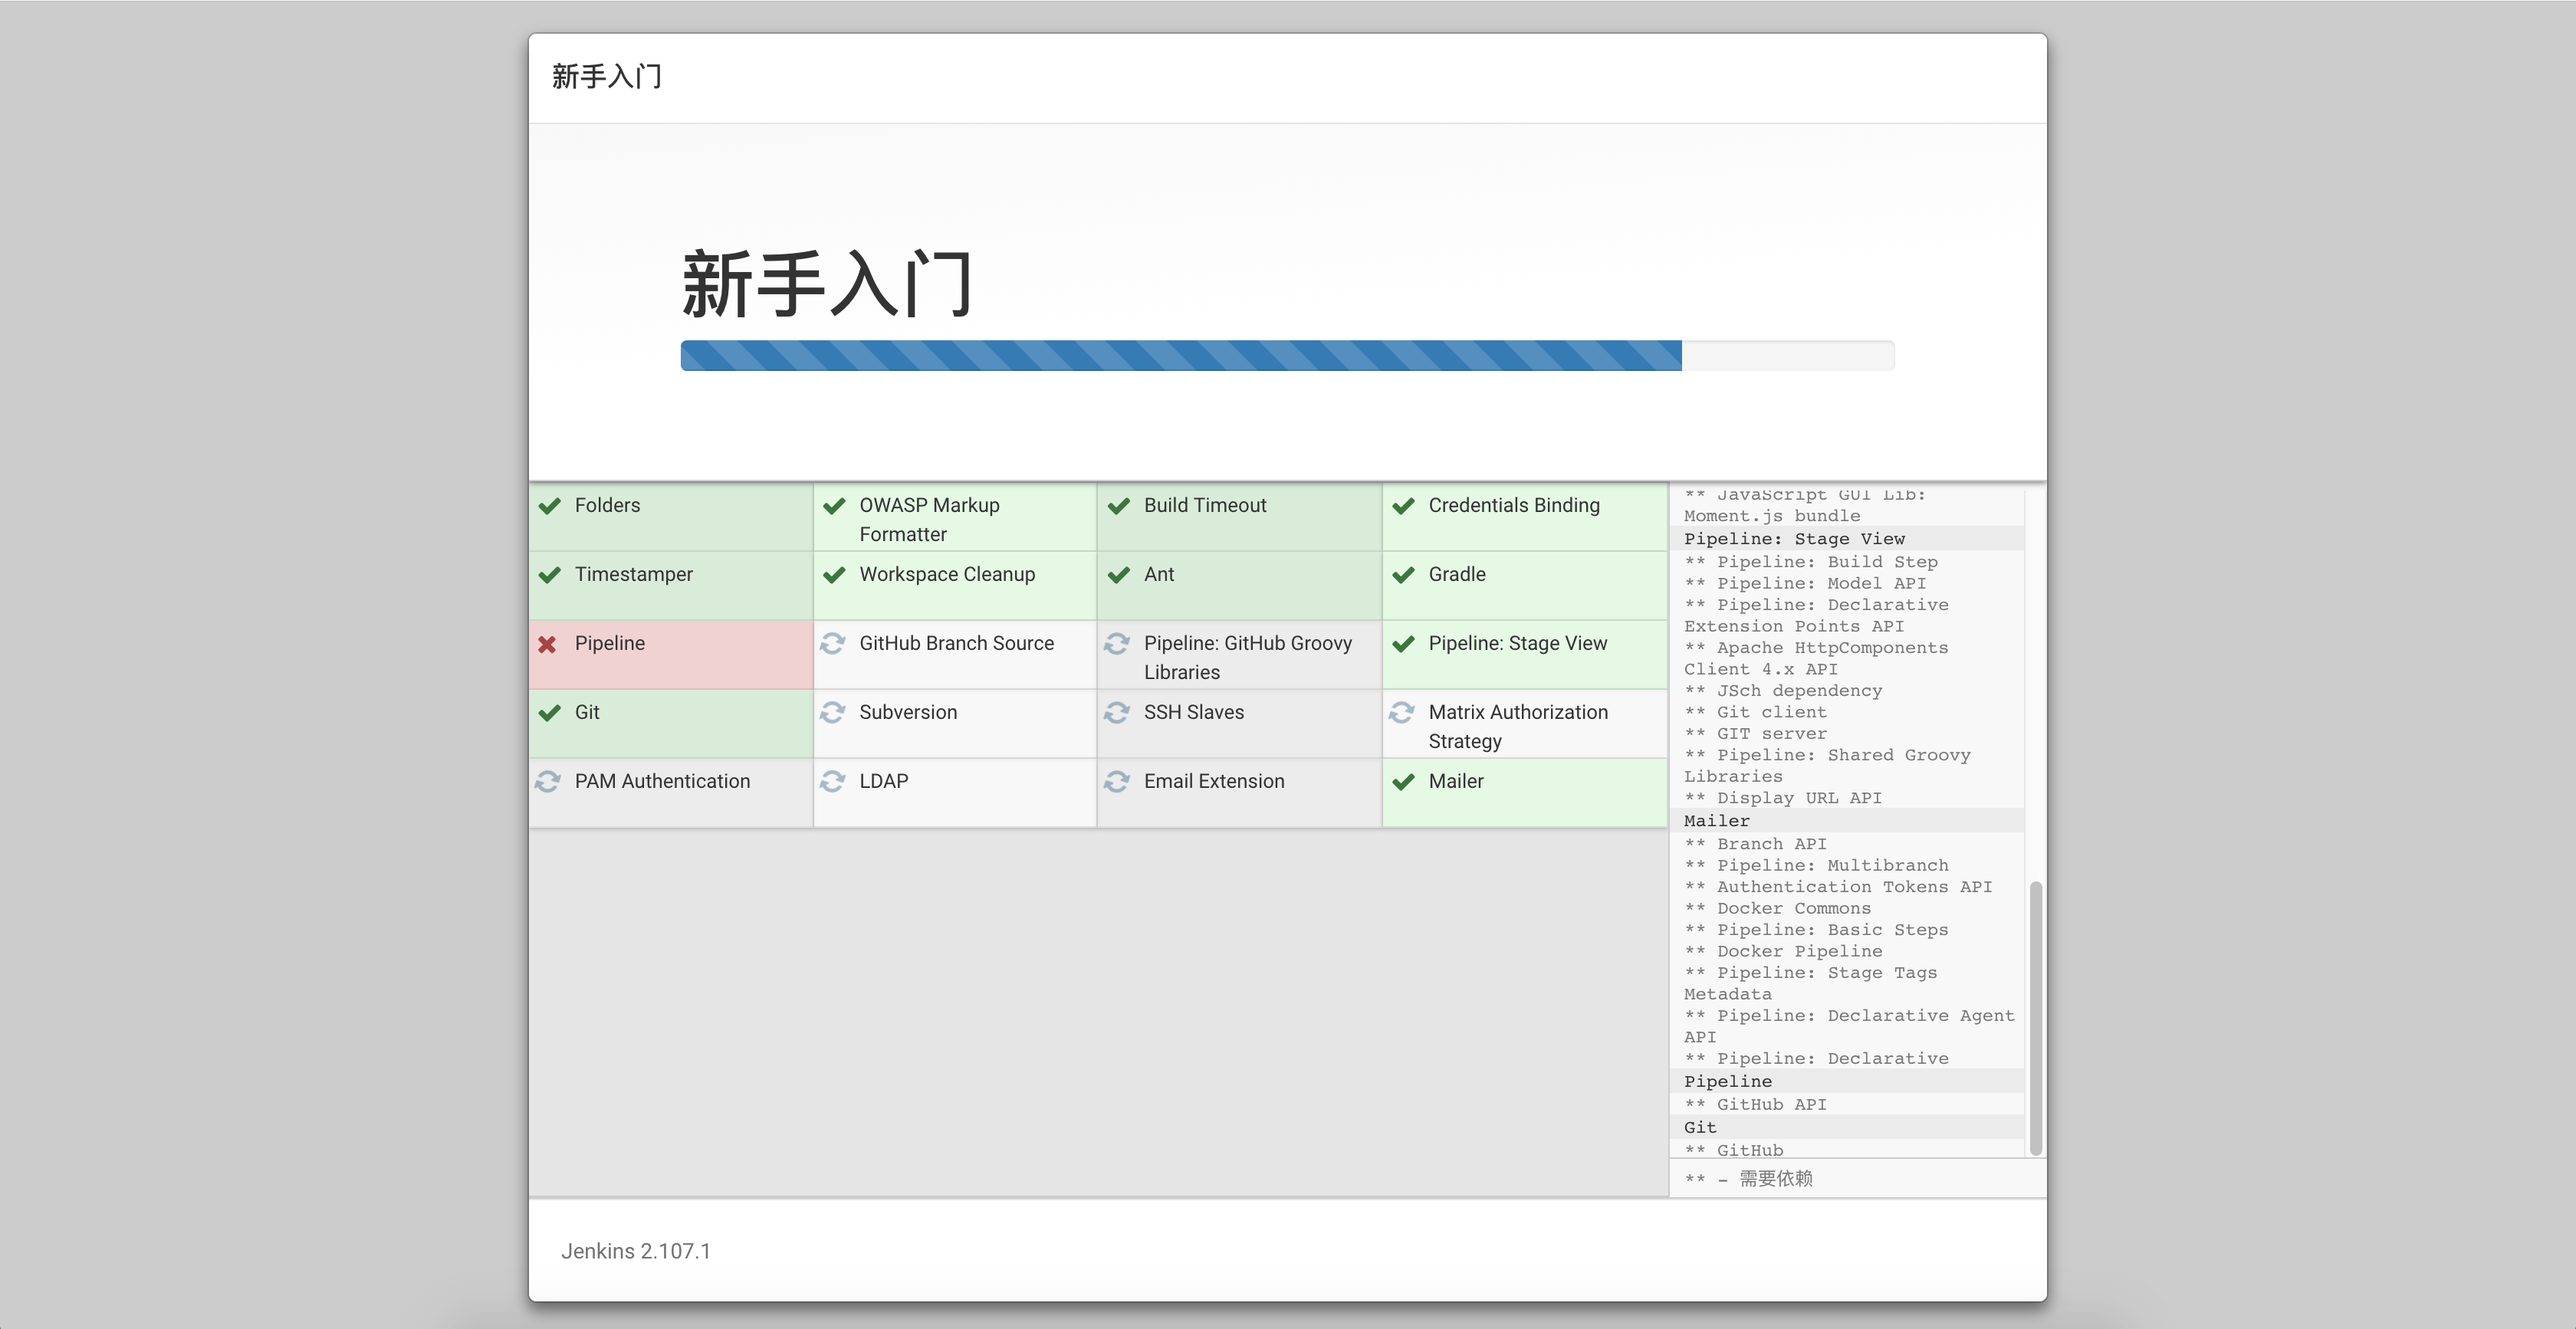The image size is (2576, 1329).
Task: Click the spinning sync icon beside Subversion
Action: click(x=832, y=712)
